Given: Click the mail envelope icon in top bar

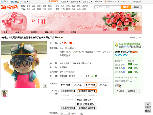Looking at the screenshot, I should point(25,2).
